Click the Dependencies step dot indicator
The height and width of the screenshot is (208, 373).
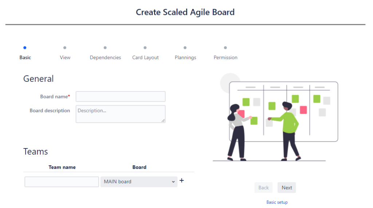pyautogui.click(x=105, y=48)
